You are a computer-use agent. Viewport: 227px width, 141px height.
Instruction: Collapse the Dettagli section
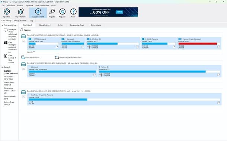[2, 67]
